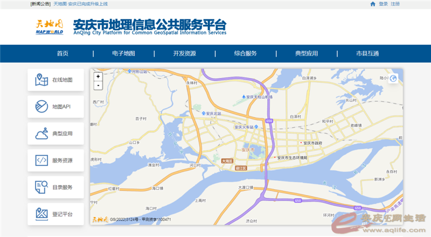This screenshot has height=237, width=431.
Task: Open the 首页 navigation menu item
Action: [62, 53]
